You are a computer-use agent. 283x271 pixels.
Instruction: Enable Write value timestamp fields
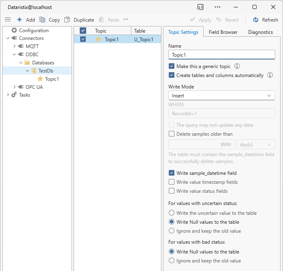tap(172, 182)
